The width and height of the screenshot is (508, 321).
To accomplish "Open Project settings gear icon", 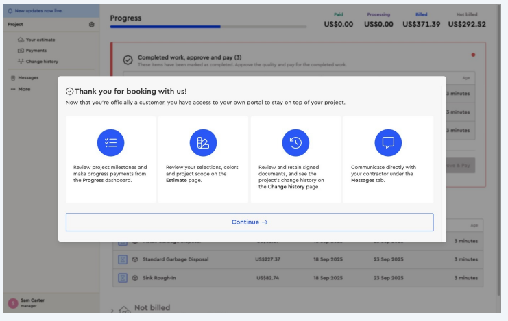I will pos(92,25).
